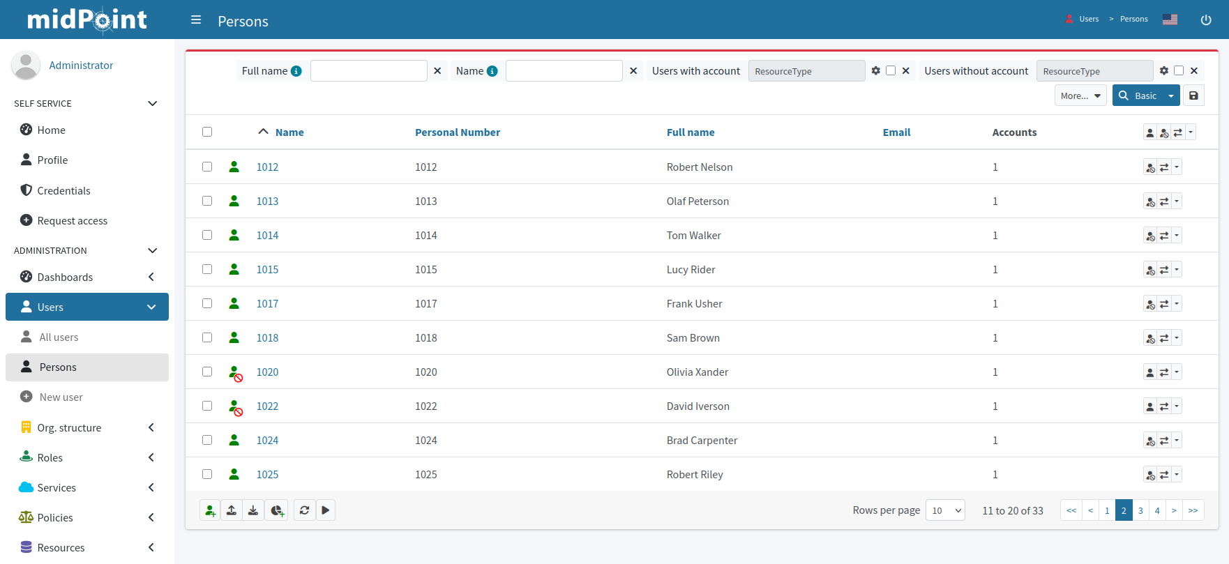Toggle the Users without account filter checkbox
The width and height of the screenshot is (1229, 564).
[x=1179, y=70]
